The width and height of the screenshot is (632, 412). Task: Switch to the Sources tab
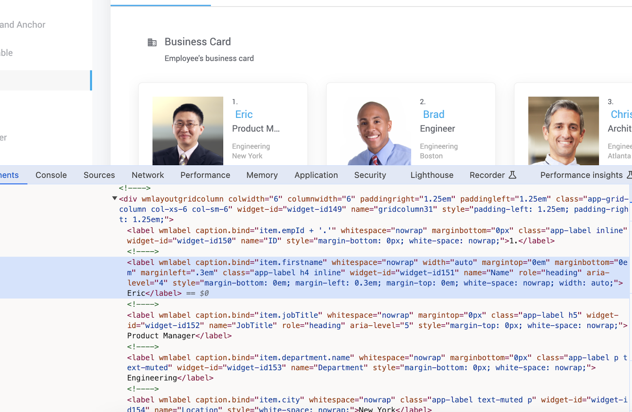coord(99,175)
